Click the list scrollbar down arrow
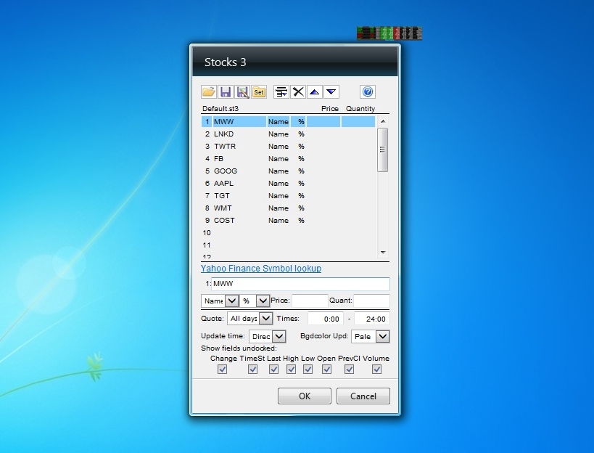Image resolution: width=594 pixels, height=453 pixels. pos(383,253)
